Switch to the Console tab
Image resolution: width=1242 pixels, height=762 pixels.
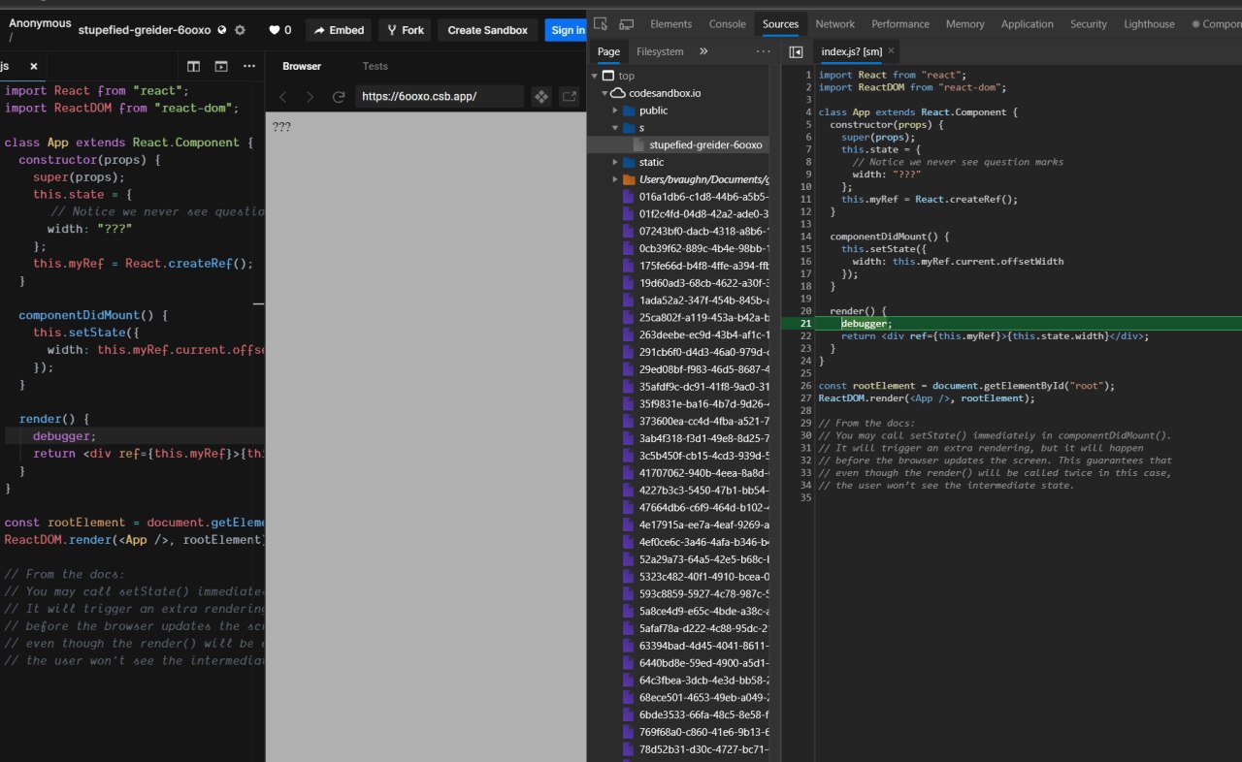(727, 24)
